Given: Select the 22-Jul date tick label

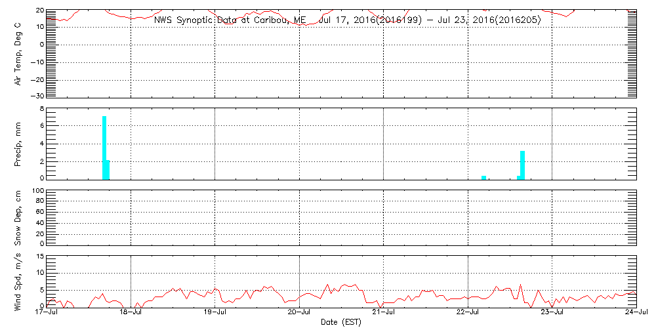Looking at the screenshot, I should [x=468, y=314].
